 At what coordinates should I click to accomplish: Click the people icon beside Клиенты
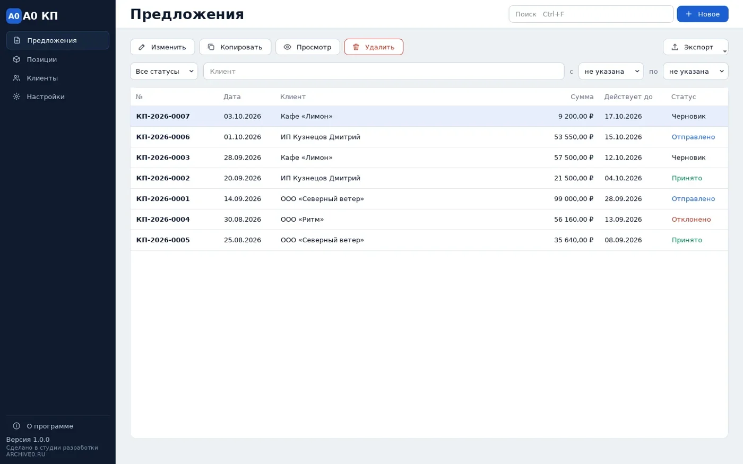16,78
